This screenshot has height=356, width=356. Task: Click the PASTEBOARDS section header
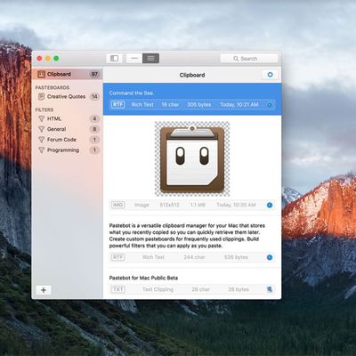[53, 87]
